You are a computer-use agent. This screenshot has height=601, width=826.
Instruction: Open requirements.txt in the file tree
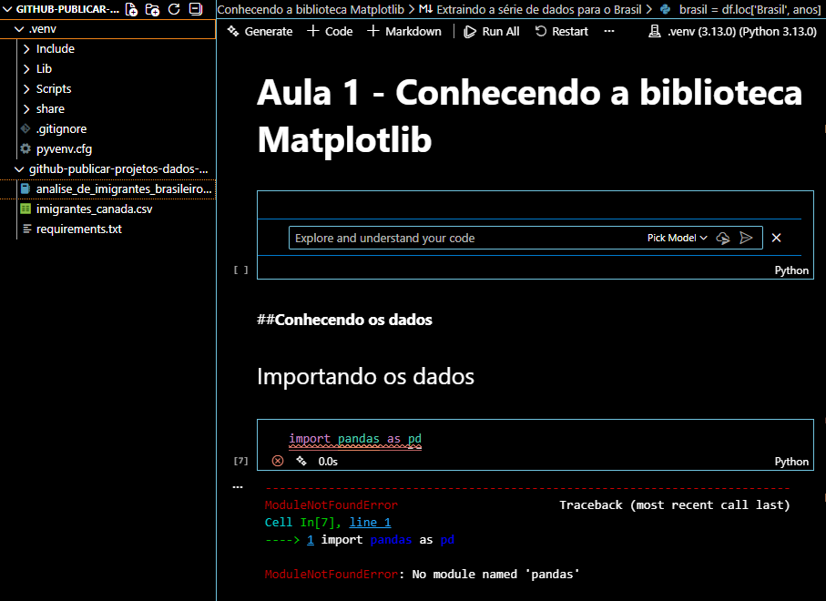78,229
